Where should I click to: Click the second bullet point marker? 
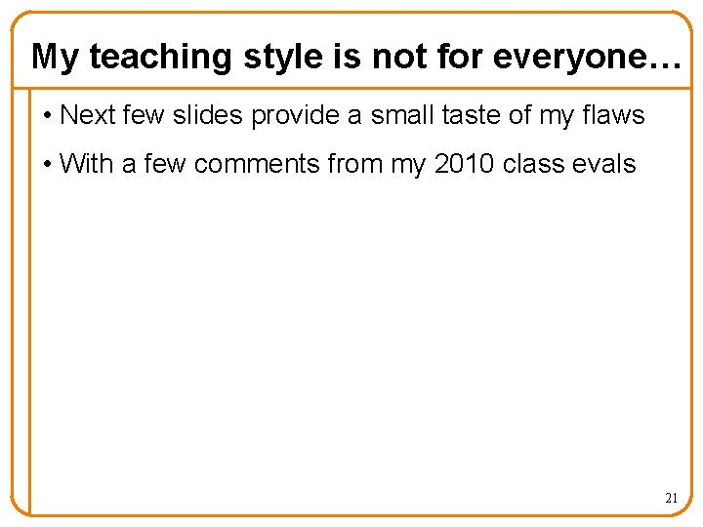coord(48,164)
